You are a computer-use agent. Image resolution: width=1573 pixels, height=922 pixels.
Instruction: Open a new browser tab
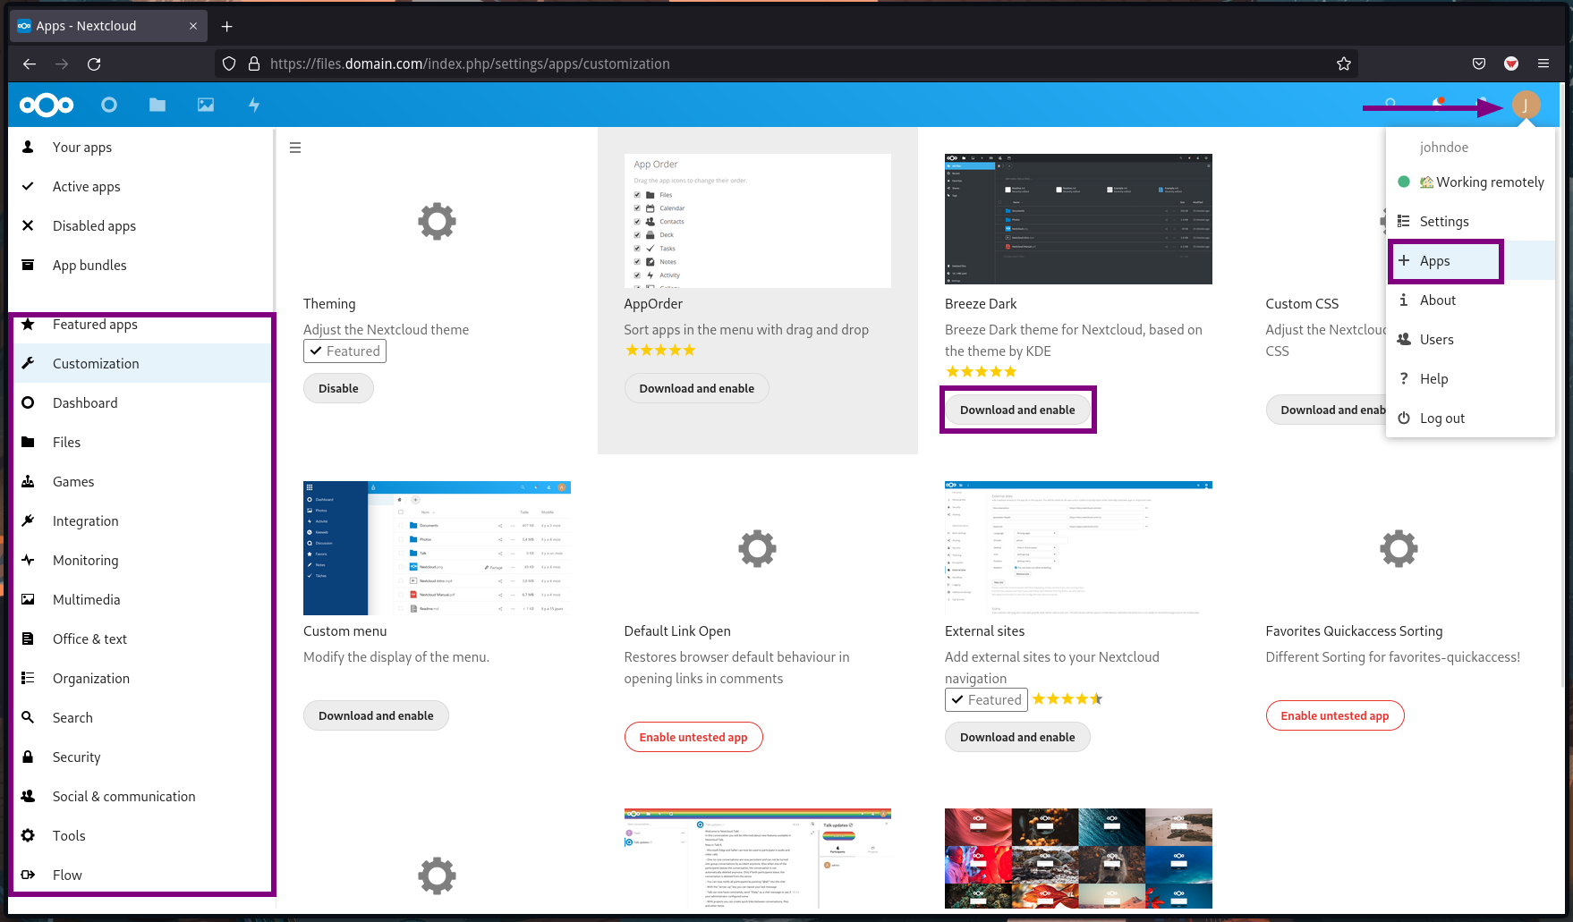point(227,26)
